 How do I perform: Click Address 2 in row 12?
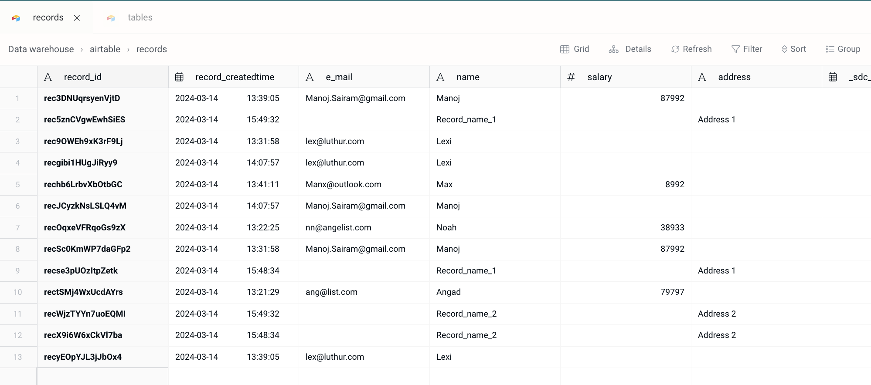[x=756, y=335]
